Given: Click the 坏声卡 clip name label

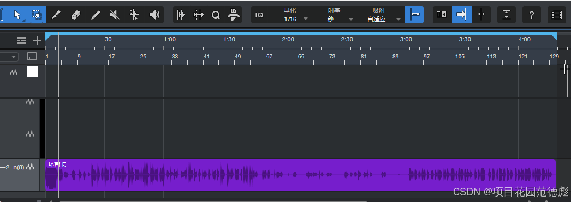Looking at the screenshot, I should pos(57,164).
